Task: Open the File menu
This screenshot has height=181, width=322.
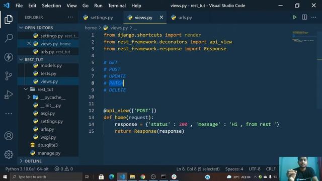Action: coord(19,6)
